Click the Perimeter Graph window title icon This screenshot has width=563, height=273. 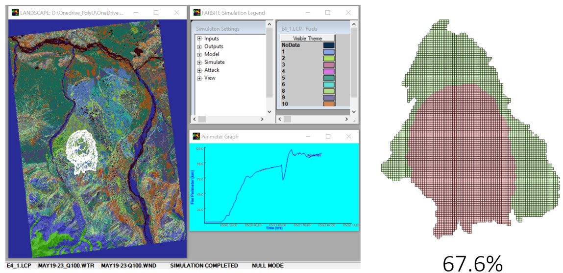pos(197,137)
